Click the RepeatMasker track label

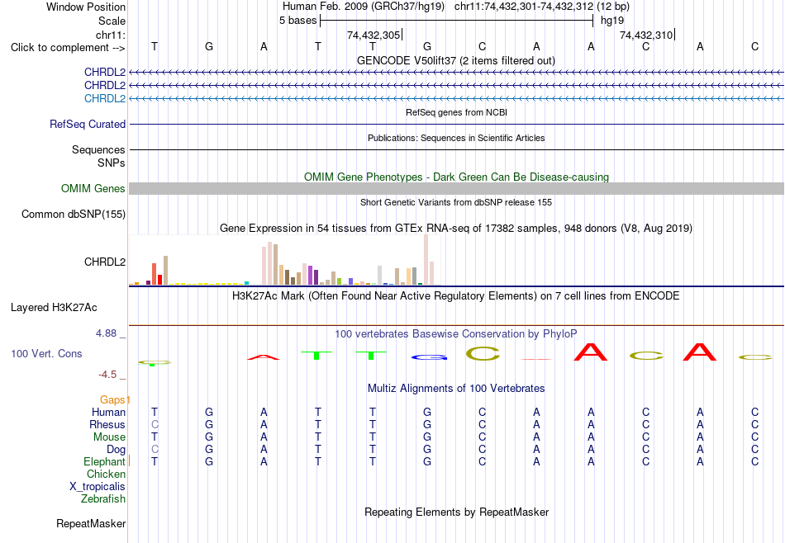(x=91, y=523)
